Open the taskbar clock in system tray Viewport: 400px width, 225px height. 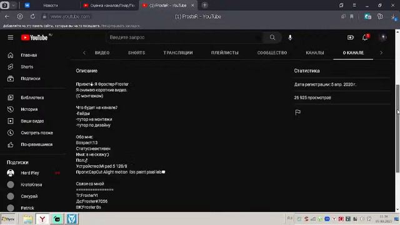coord(383,219)
